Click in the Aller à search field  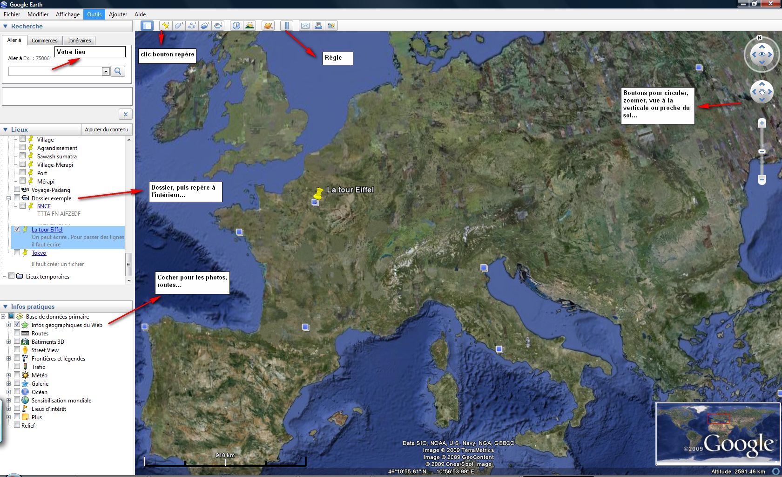(55, 71)
